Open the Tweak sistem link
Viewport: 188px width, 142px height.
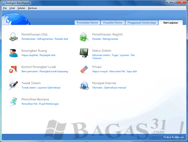tap(29, 88)
